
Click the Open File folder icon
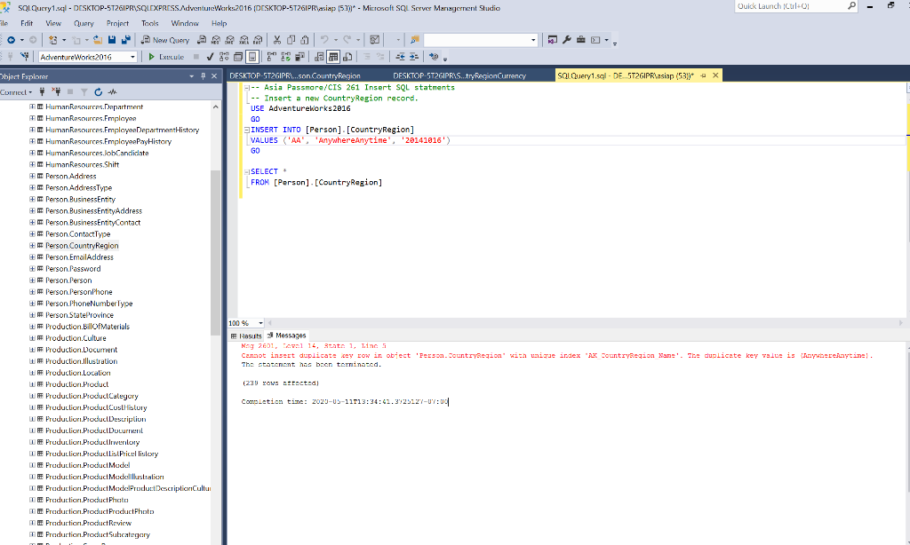pyautogui.click(x=98, y=40)
